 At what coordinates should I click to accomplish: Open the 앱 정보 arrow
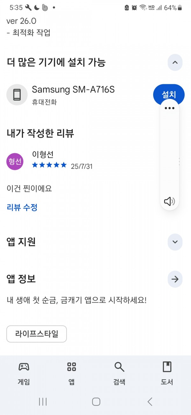(175, 279)
